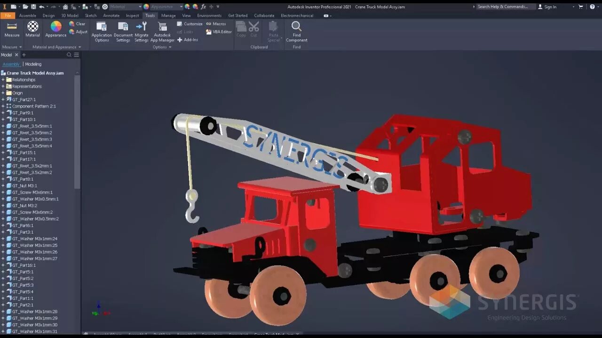602x338 pixels.
Task: Launch Migrate Settings
Action: (142, 32)
